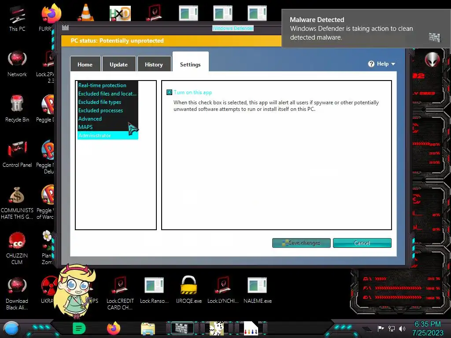Select Excluded file types setting
This screenshot has width=451, height=338.
point(108,102)
